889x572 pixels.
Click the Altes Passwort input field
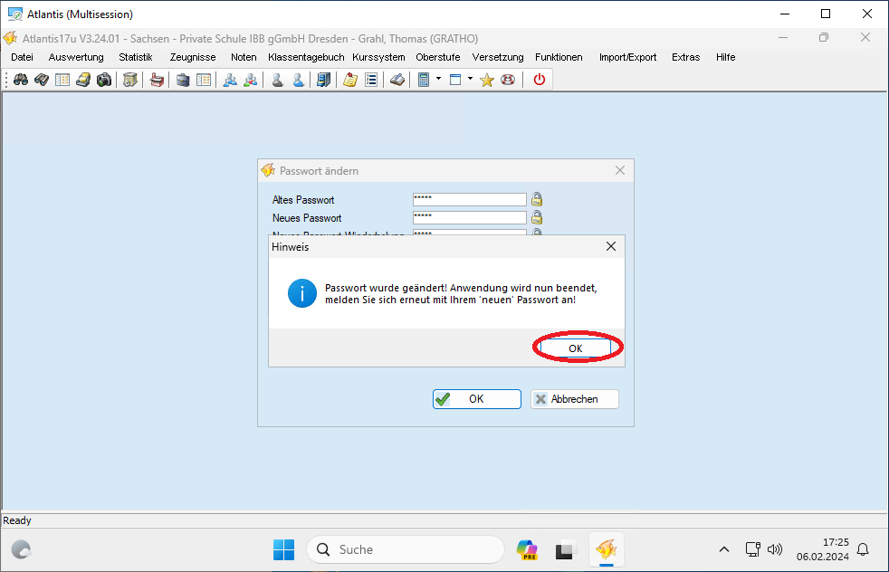coord(470,199)
